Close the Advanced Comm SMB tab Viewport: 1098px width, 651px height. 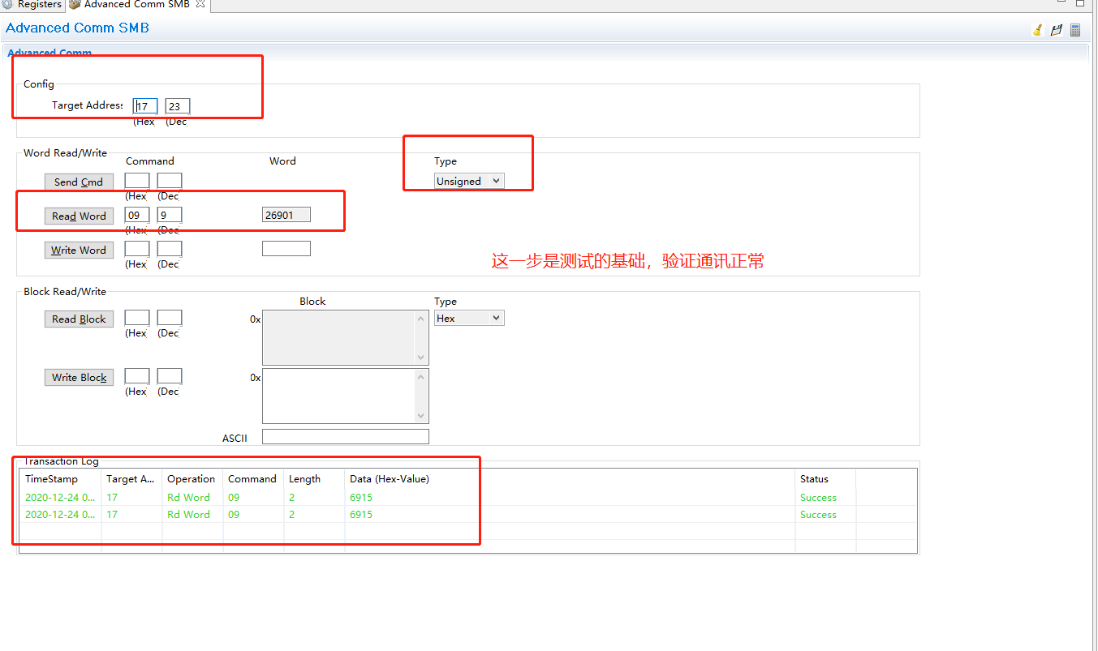(x=200, y=4)
